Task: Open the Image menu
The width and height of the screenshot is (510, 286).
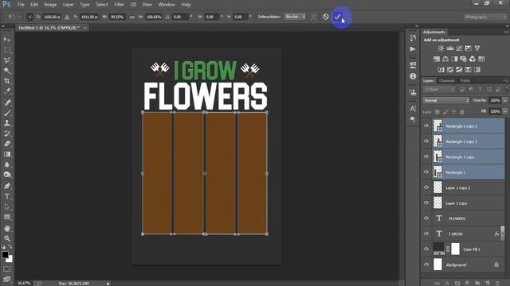Action: [x=50, y=5]
